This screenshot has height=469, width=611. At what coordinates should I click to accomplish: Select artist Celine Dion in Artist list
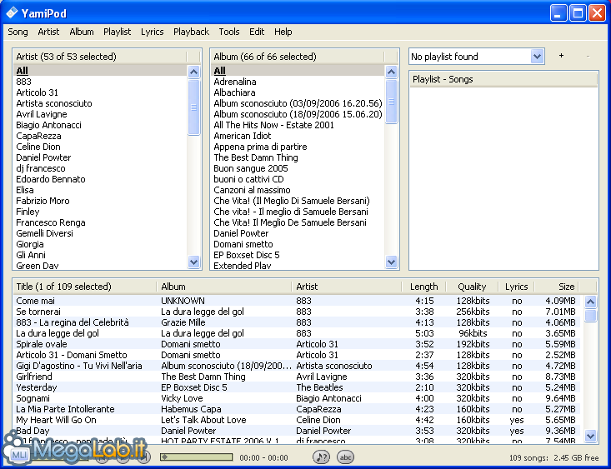point(101,147)
